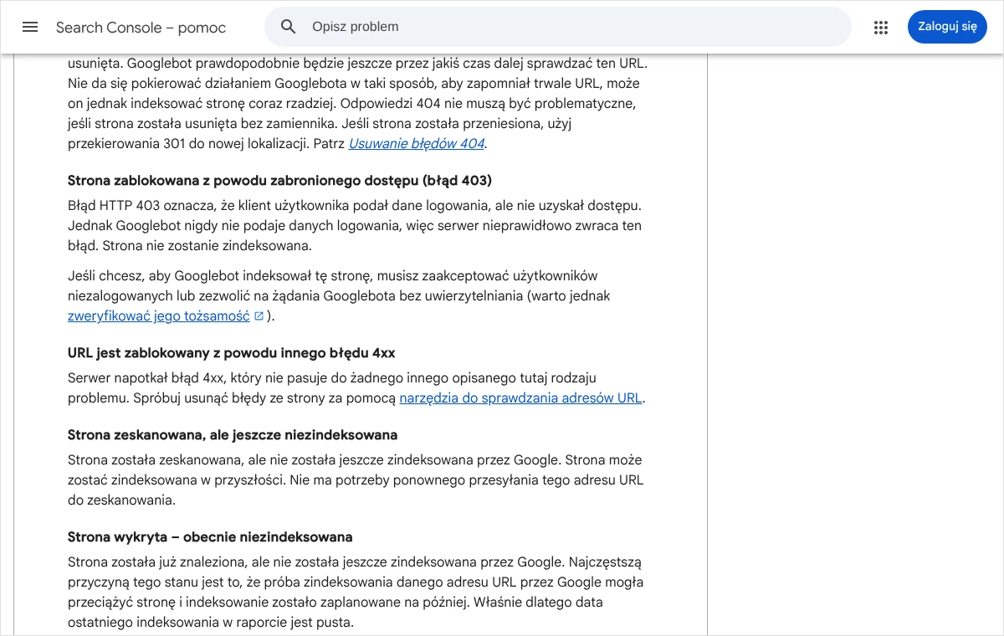1004x636 pixels.
Task: Click paragraph starting Strona została już znaleziona
Action: 356,592
